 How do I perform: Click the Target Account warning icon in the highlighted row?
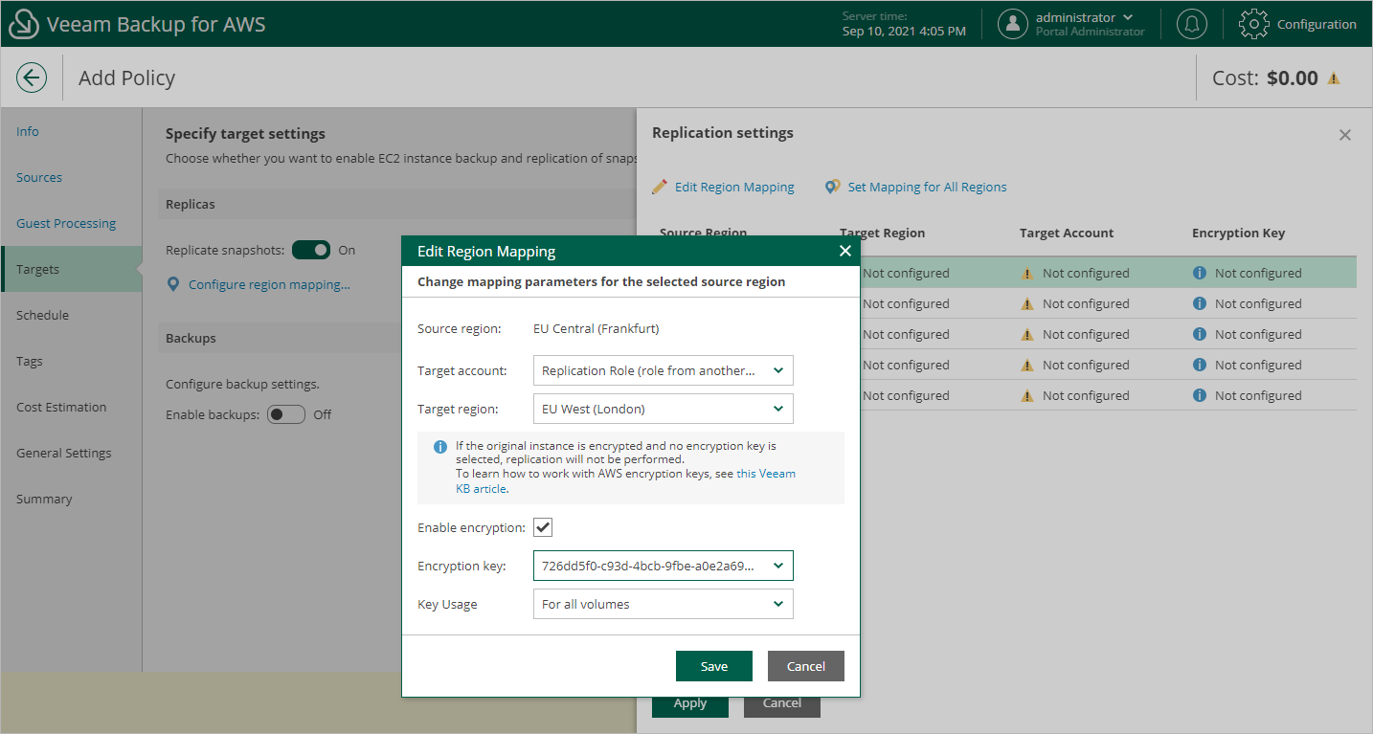pos(1027,273)
